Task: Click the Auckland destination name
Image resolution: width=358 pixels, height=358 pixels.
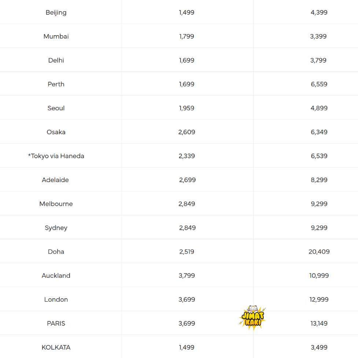Action: 56,276
